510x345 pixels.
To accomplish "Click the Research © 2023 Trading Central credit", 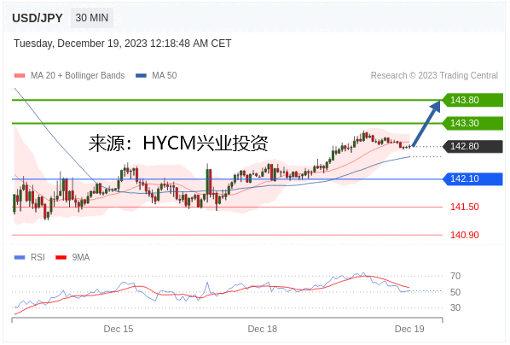I will pos(434,75).
